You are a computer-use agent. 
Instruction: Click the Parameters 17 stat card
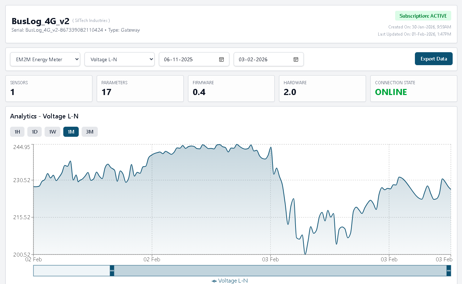pos(140,88)
